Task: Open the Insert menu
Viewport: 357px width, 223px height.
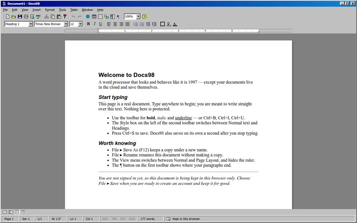Action: tap(36, 10)
